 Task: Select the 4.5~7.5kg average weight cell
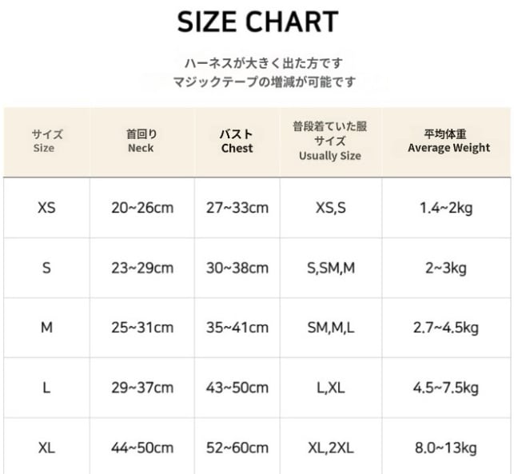click(x=448, y=388)
